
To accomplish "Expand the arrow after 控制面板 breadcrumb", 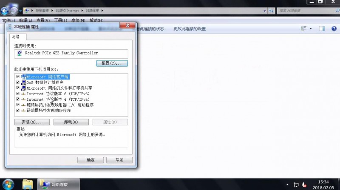I will coord(52,10).
